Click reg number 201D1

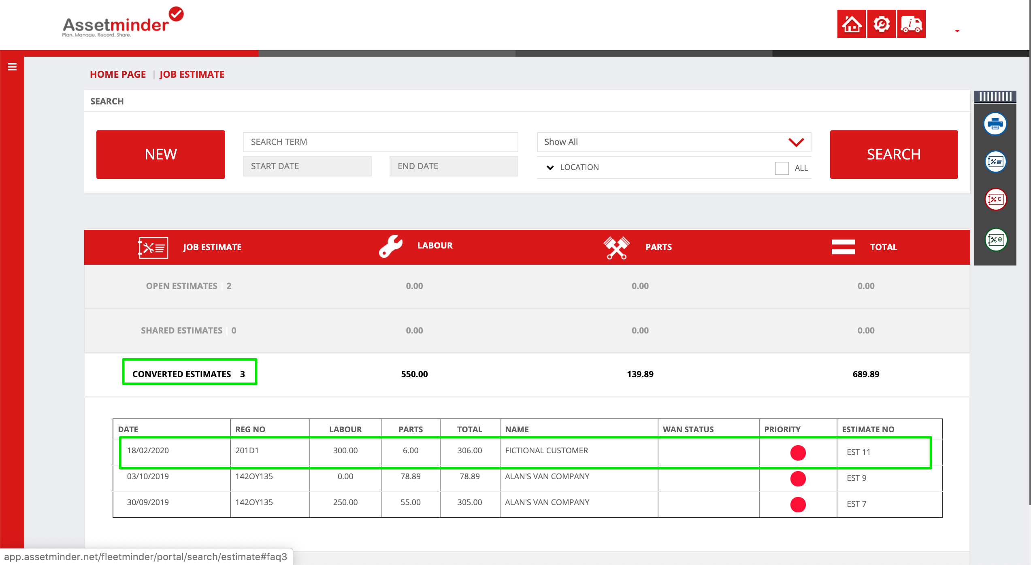click(247, 450)
